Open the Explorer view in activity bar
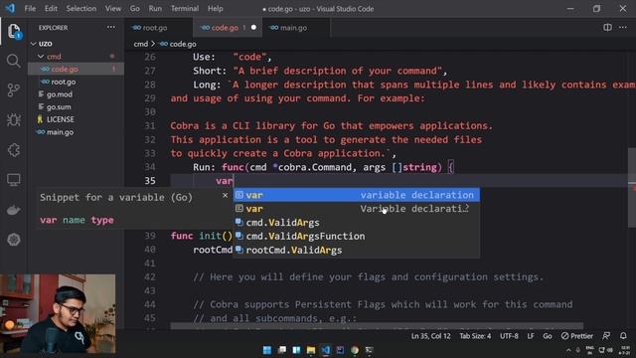 [14, 31]
